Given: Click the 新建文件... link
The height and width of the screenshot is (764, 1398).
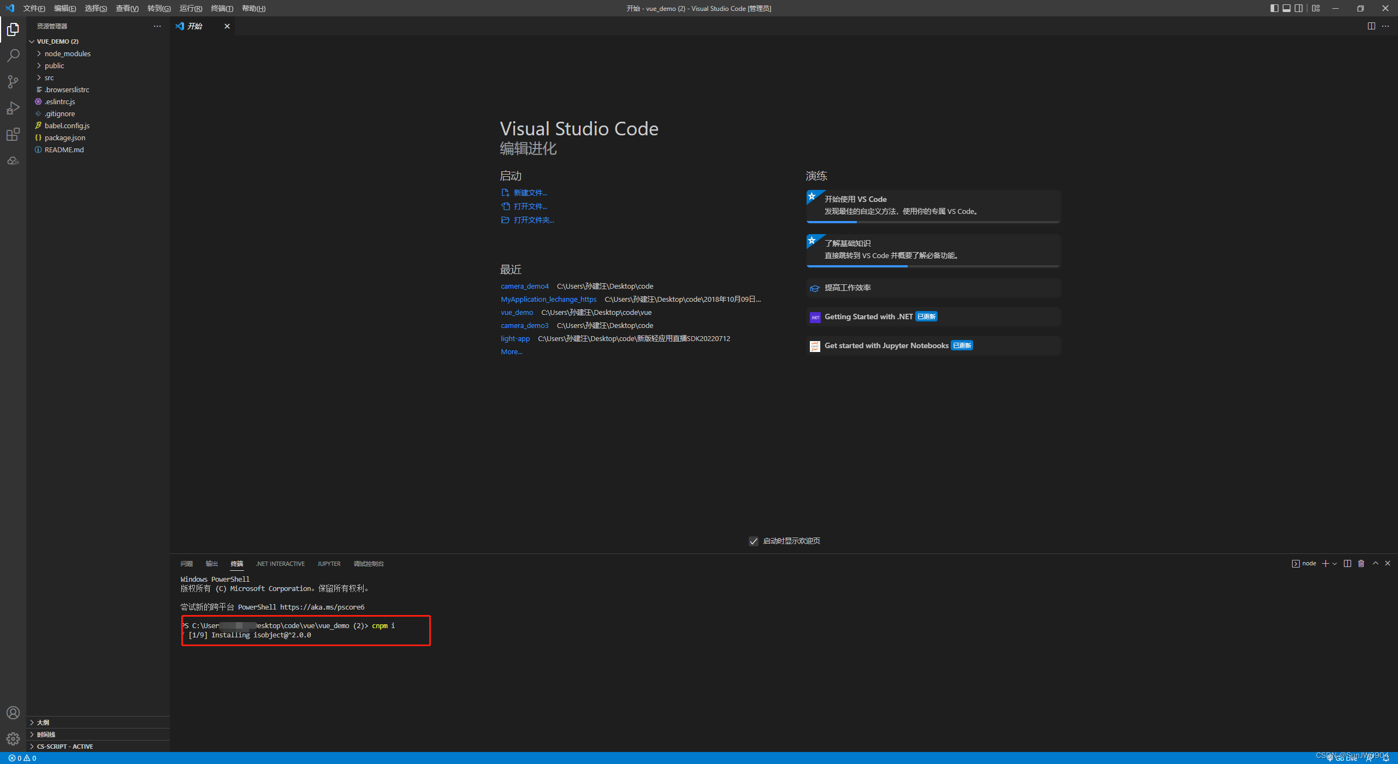Looking at the screenshot, I should pos(530,193).
